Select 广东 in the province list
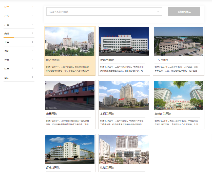 pos(7,16)
